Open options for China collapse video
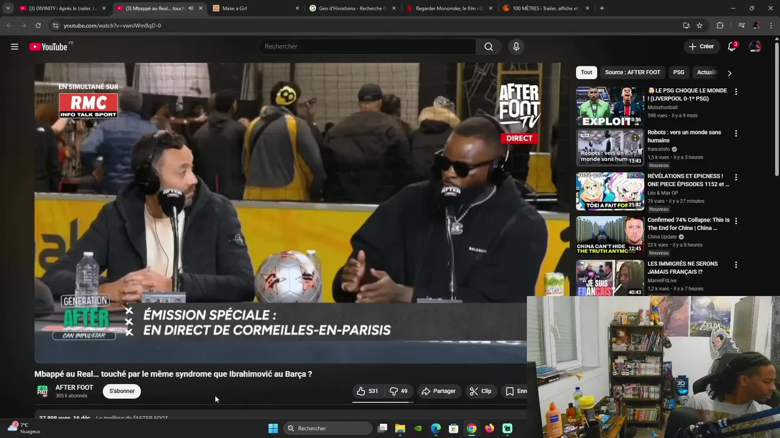This screenshot has width=780, height=438. coord(736,221)
